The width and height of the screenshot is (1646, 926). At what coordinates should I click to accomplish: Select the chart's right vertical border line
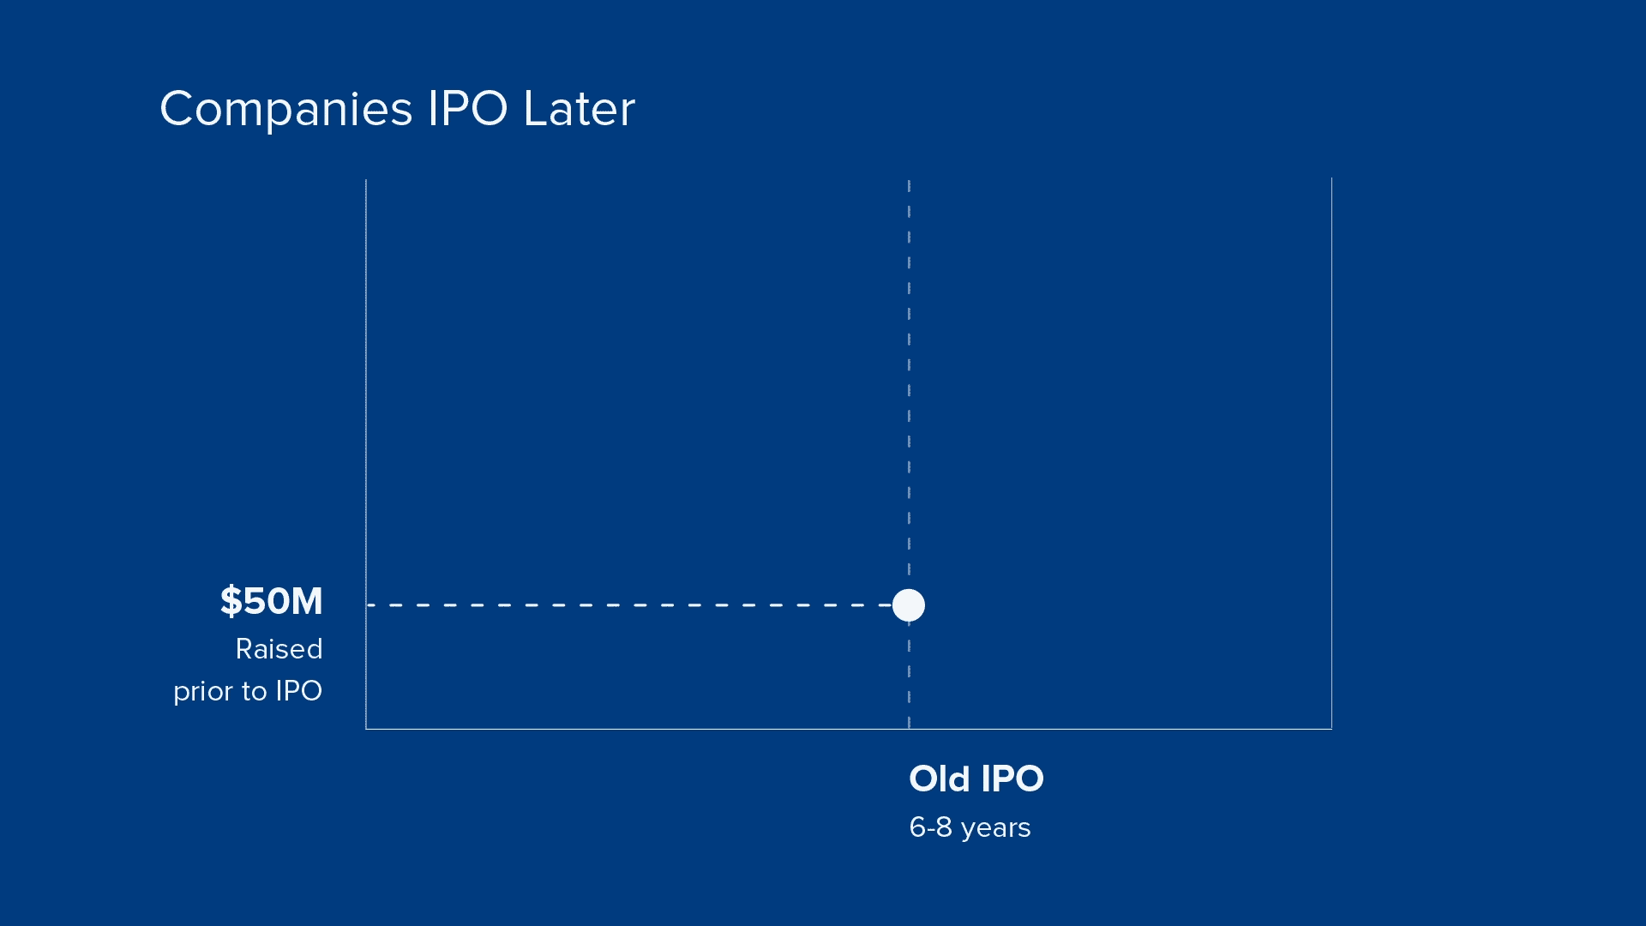[1331, 429]
